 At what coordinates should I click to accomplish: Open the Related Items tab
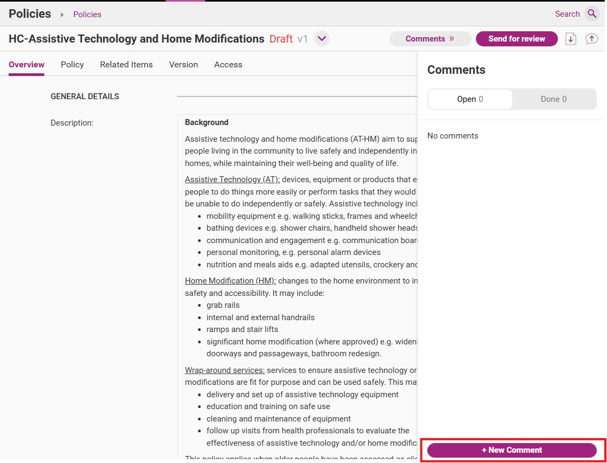(x=126, y=65)
